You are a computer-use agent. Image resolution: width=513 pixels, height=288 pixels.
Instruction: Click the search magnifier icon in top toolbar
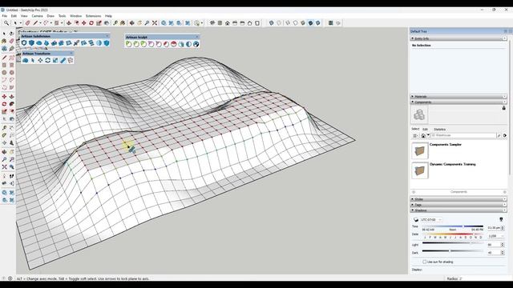pos(6,23)
